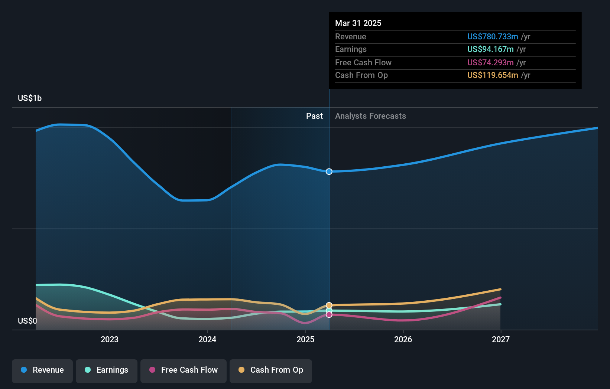Click the 2024 x-axis label
This screenshot has width=610, height=389.
point(207,339)
